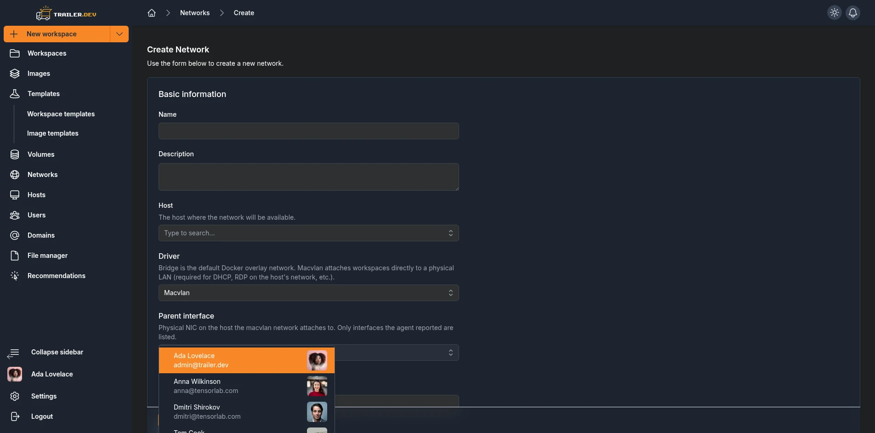Click Create breadcrumb item
This screenshot has width=875, height=433.
(244, 13)
